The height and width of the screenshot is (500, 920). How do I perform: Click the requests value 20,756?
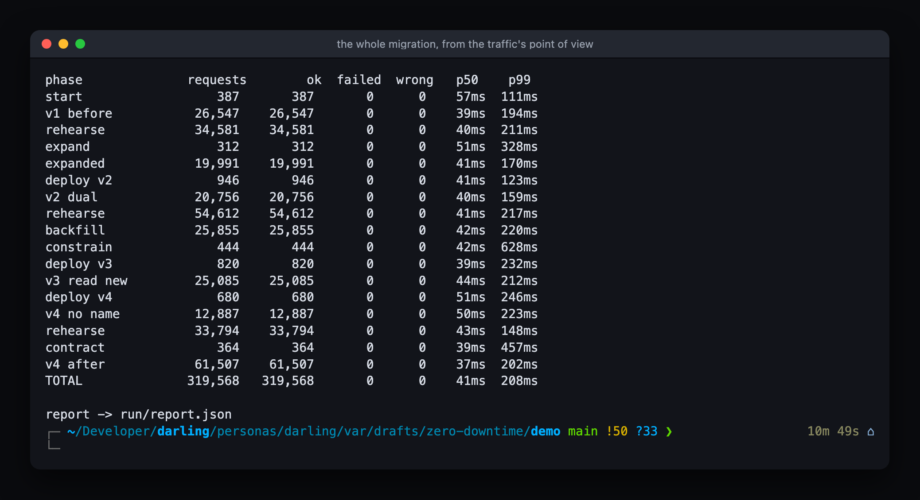point(217,197)
